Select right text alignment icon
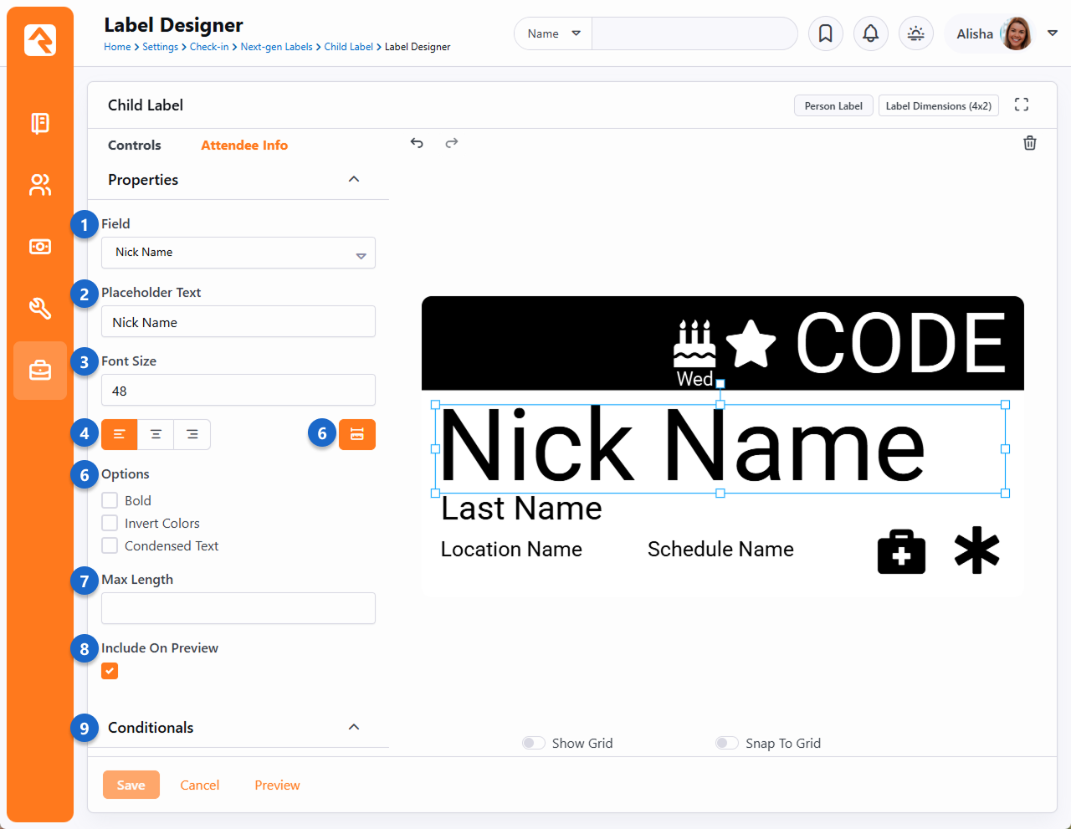The image size is (1071, 829). [x=192, y=434]
